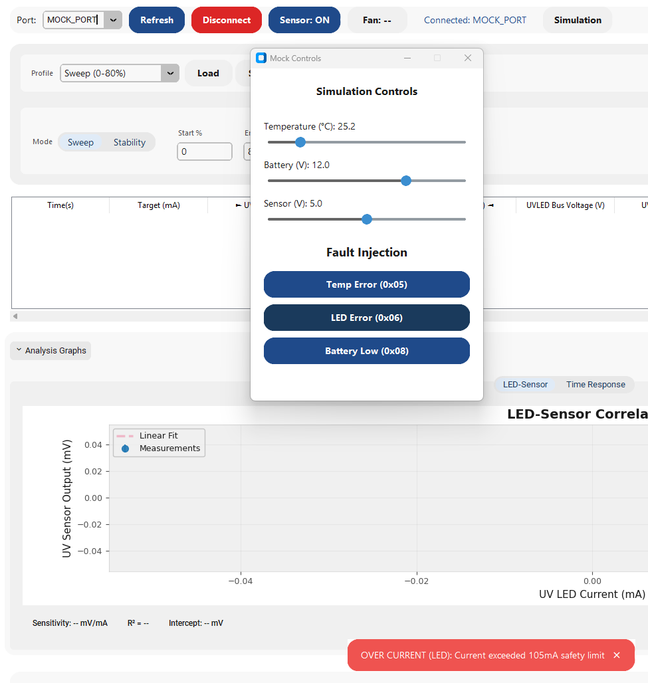
Task: Adjust the Sensor voltage slider handle
Action: tap(367, 219)
